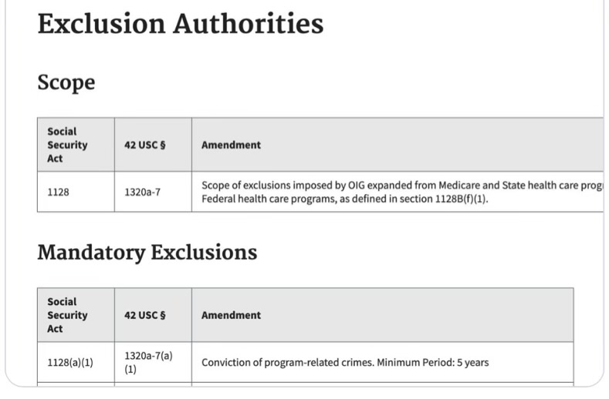
Task: Click the "1320a-7(a)(1)" table cell
Action: 148,362
